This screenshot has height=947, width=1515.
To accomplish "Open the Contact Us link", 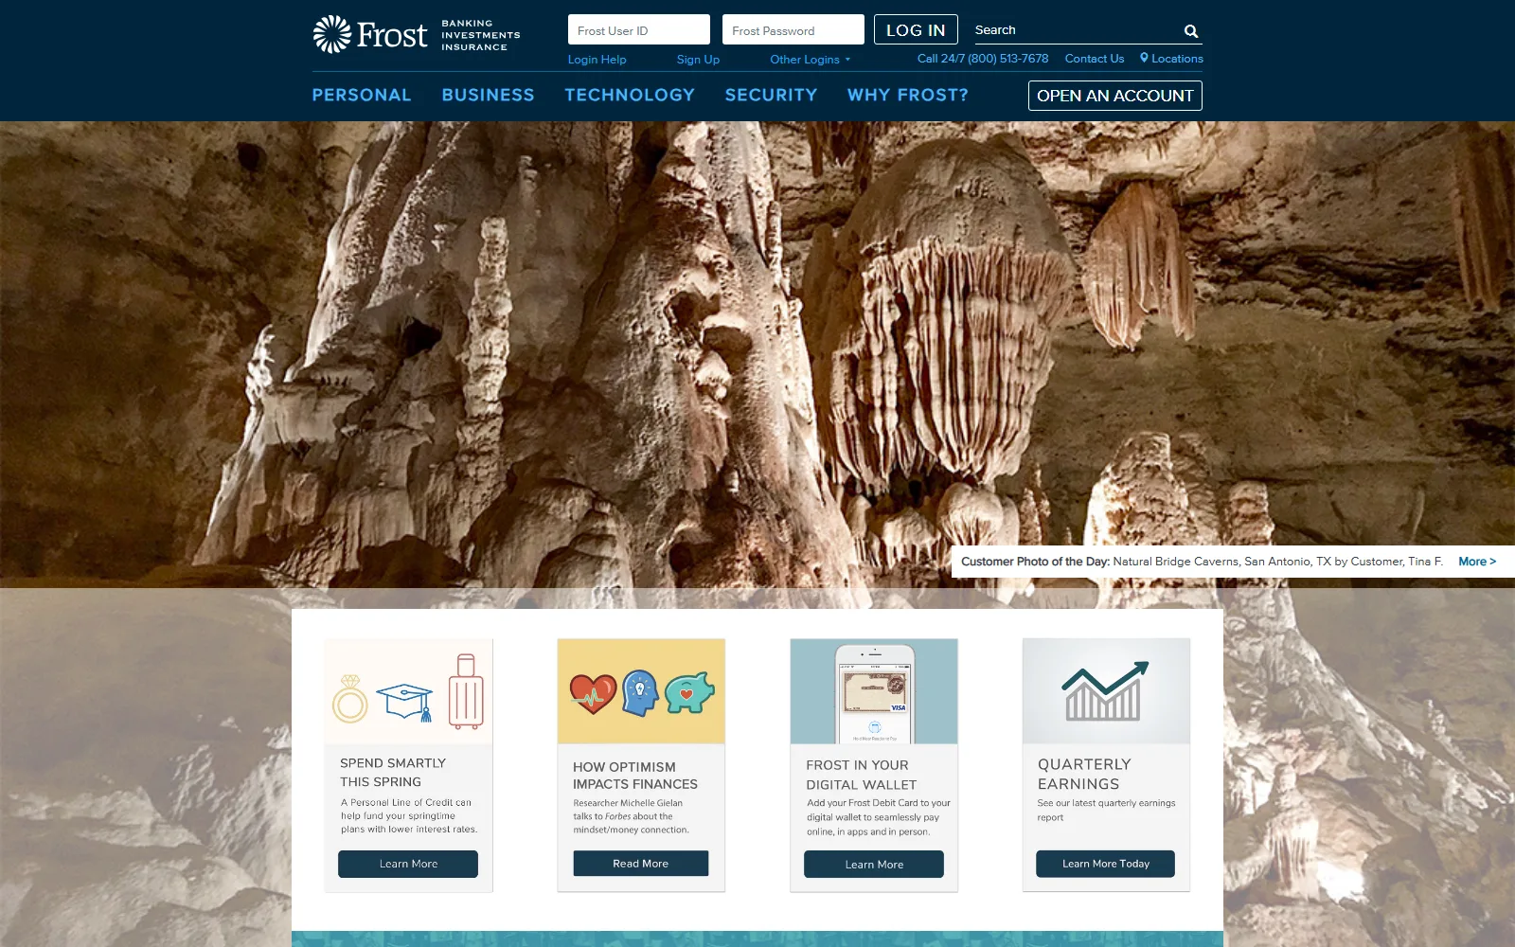I will [1095, 59].
